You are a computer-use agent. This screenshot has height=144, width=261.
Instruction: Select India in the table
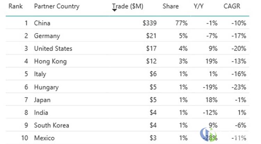41,113
